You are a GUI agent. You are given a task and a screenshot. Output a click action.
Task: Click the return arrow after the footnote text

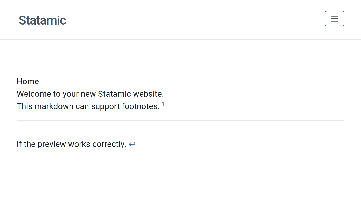pyautogui.click(x=132, y=144)
